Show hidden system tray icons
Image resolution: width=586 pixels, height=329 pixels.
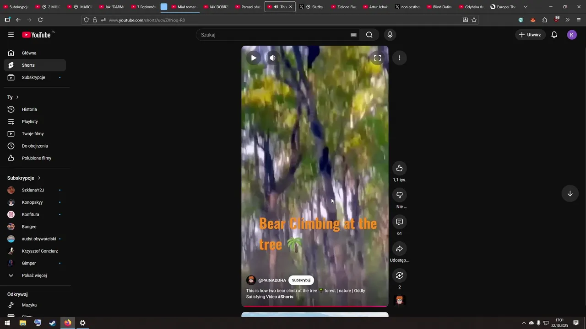pyautogui.click(x=524, y=323)
